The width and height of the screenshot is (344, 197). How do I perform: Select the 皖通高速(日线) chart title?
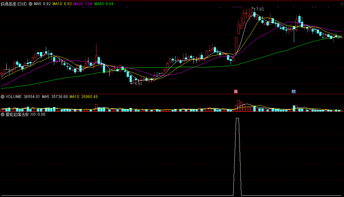(x=14, y=4)
